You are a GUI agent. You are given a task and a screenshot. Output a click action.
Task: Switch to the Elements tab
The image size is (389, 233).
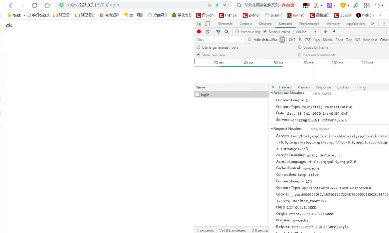[225, 24]
